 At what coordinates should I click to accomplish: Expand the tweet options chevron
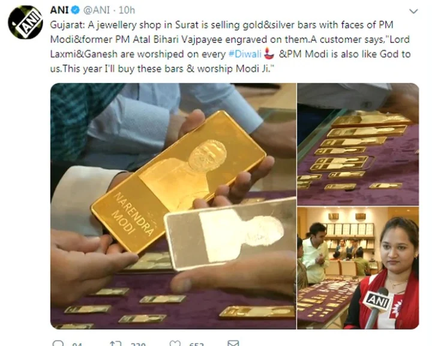pos(413,11)
